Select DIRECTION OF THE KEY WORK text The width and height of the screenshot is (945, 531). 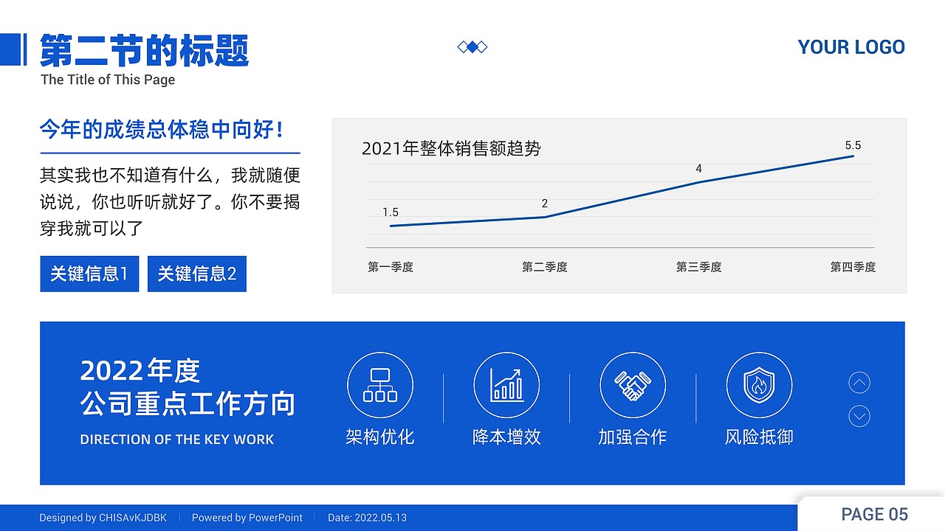click(x=177, y=440)
